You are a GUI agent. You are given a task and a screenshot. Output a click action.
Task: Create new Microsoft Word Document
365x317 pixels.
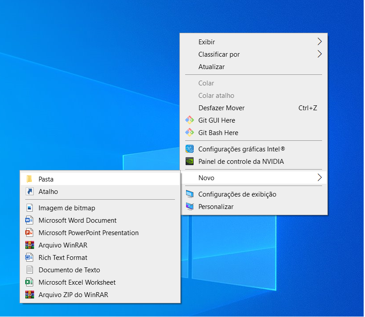pyautogui.click(x=100, y=220)
